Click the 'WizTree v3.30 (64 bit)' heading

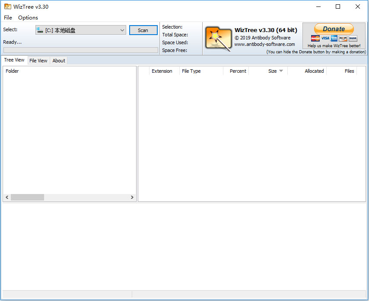coord(266,30)
